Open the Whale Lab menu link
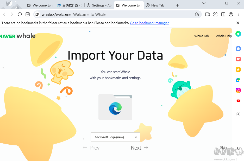The width and height of the screenshot is (244, 161). [201, 36]
